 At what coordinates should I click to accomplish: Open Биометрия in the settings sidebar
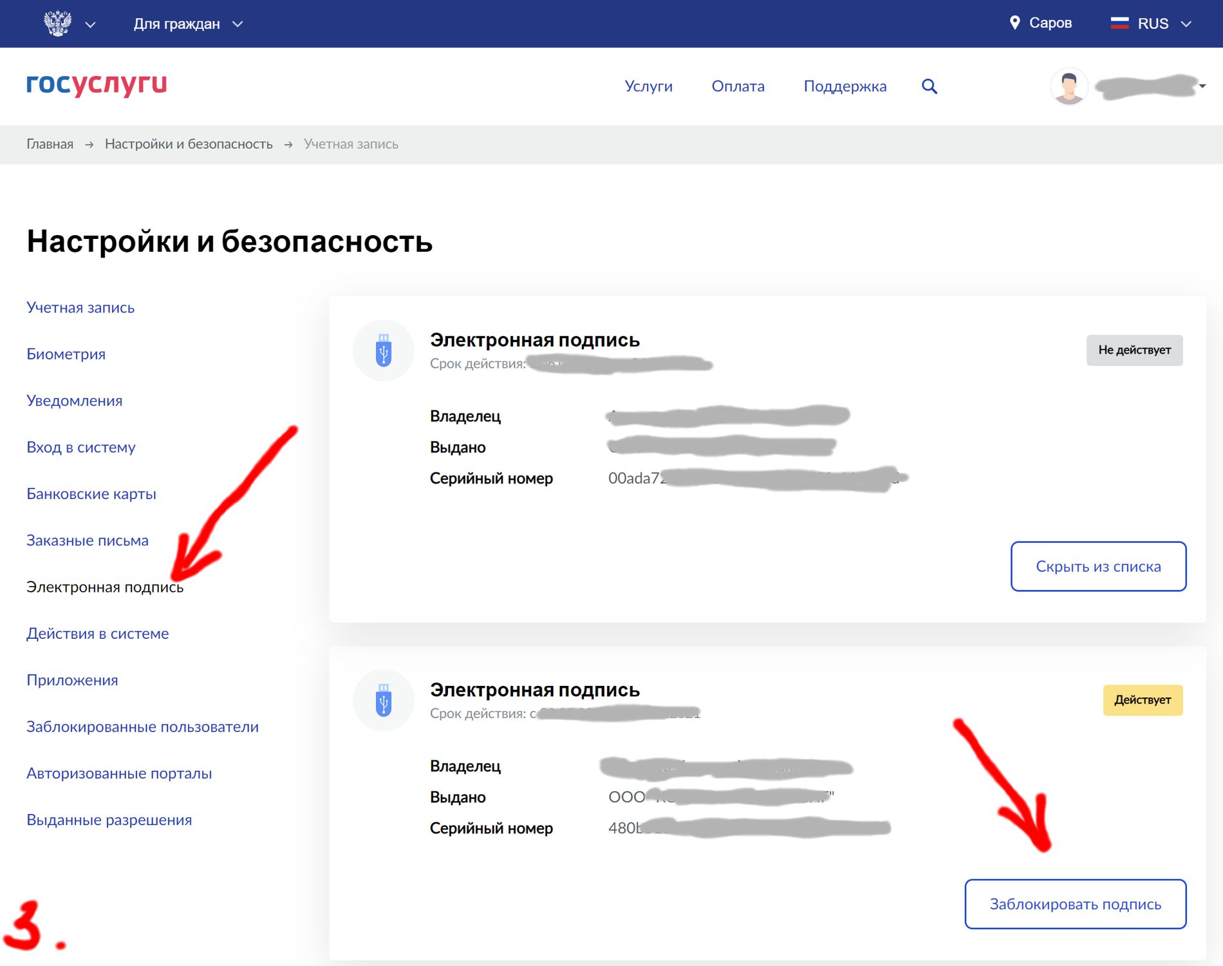(x=66, y=354)
